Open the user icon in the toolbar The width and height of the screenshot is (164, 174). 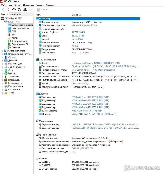25,10
